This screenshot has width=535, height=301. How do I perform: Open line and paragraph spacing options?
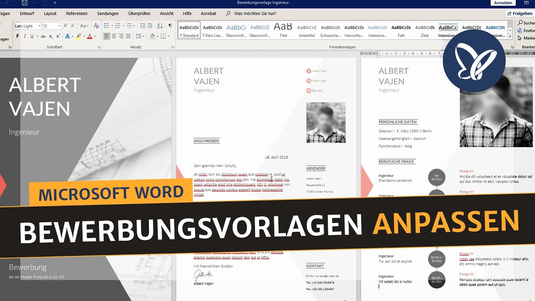(140, 36)
